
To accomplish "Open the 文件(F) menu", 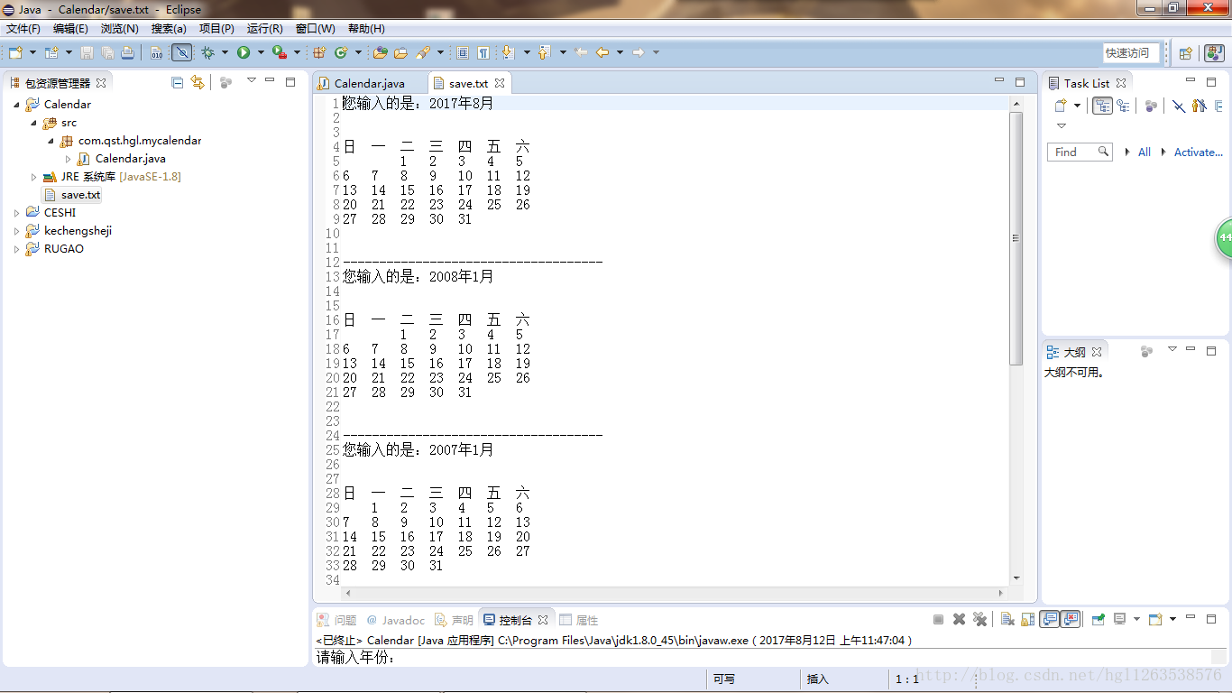I will [23, 29].
